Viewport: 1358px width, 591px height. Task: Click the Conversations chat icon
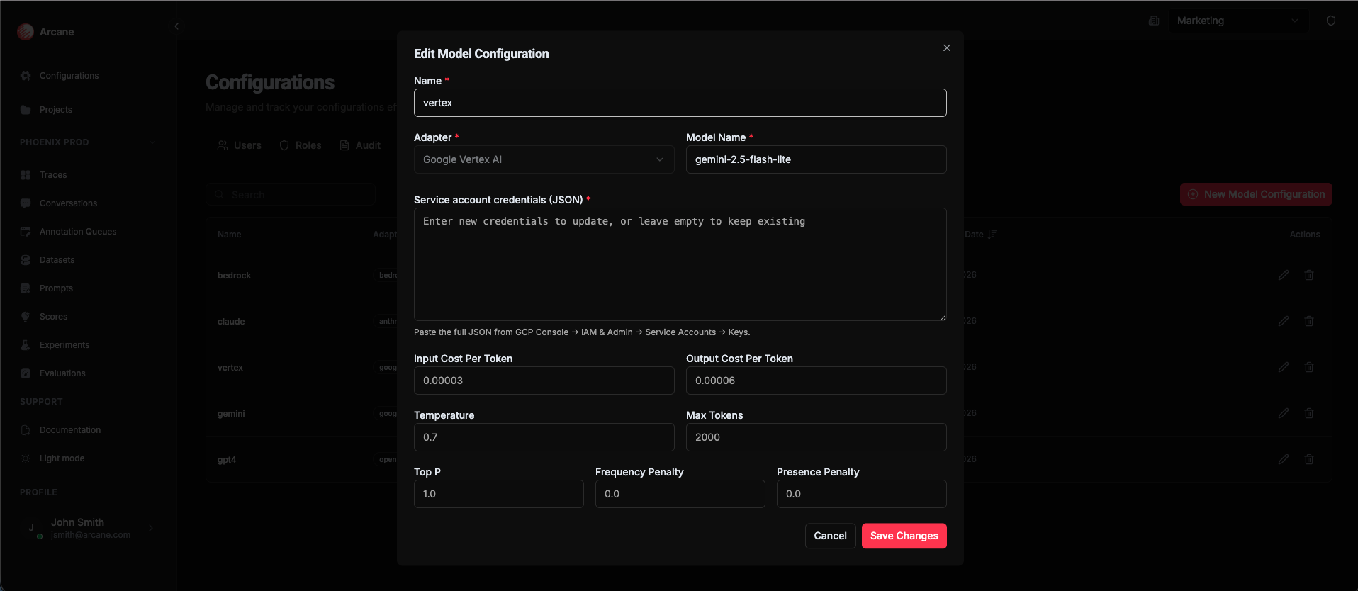coord(26,203)
